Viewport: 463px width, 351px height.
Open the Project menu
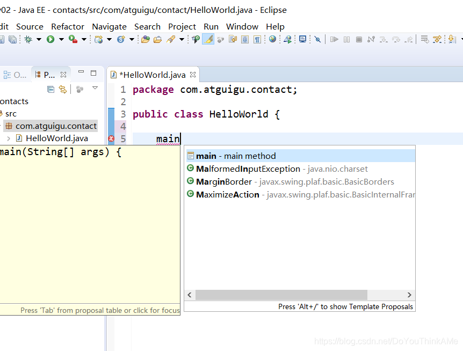click(182, 27)
